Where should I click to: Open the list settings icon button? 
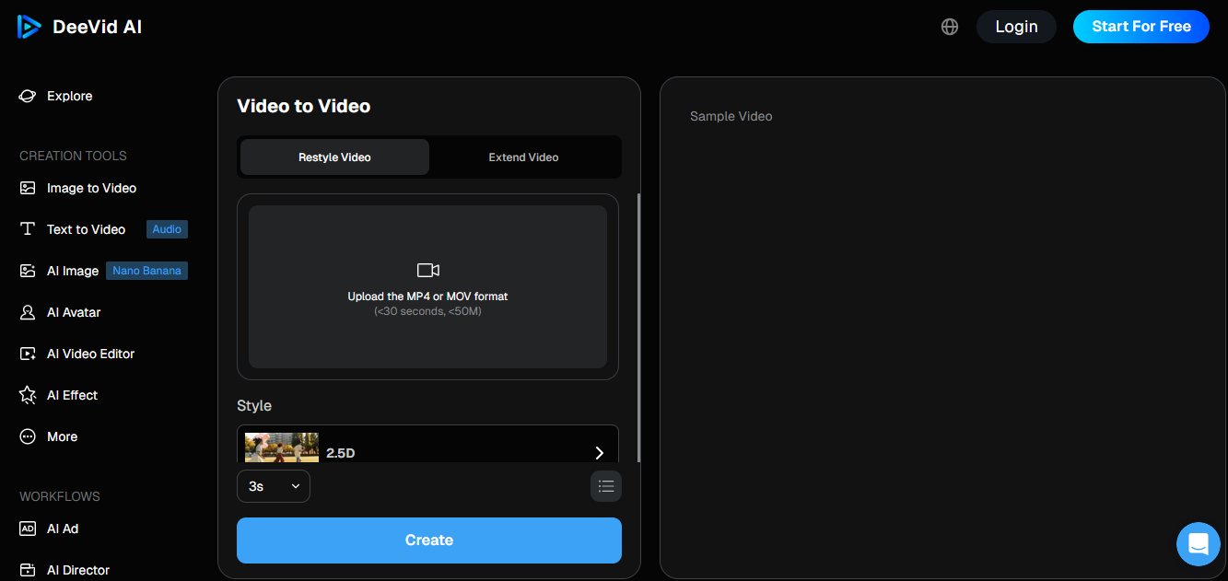pyautogui.click(x=606, y=486)
